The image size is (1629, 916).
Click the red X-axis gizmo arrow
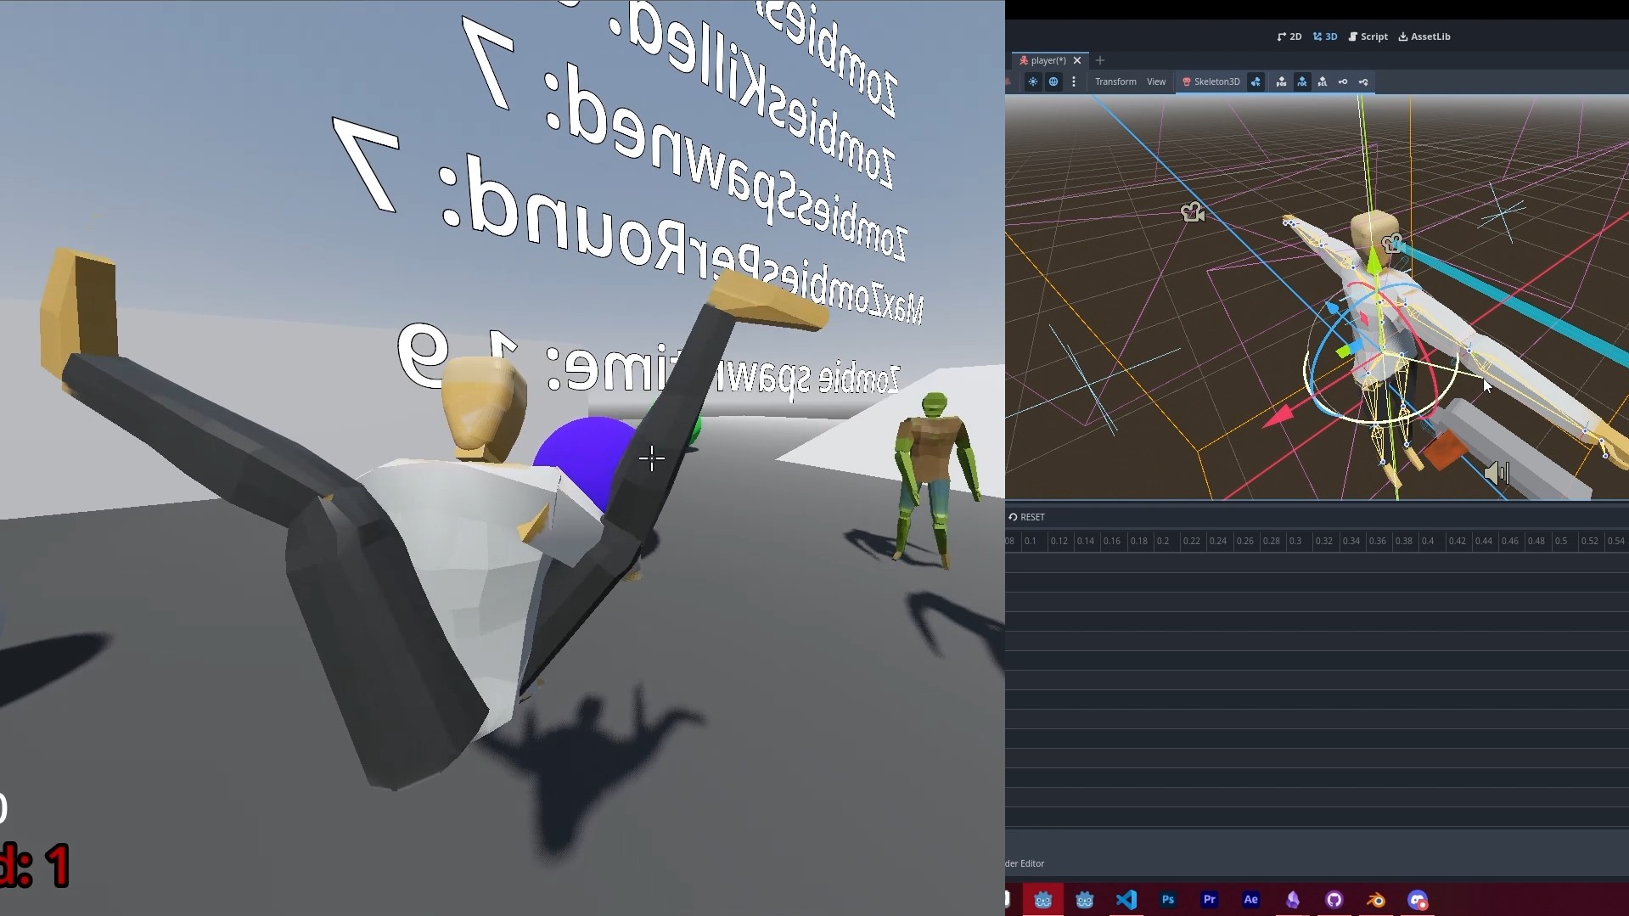tap(1279, 415)
